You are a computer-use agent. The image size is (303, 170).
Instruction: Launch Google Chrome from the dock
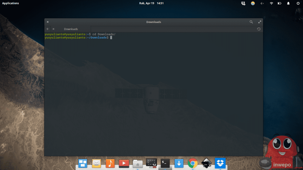193,163
